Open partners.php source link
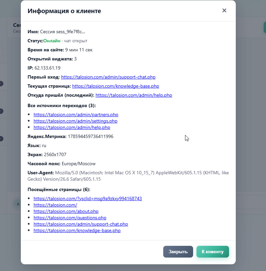This screenshot has width=266, height=271. click(x=76, y=115)
